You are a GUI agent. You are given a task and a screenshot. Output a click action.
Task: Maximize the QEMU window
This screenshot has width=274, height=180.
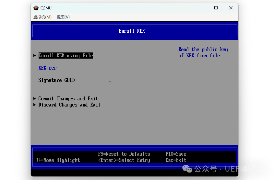[x=216, y=8]
